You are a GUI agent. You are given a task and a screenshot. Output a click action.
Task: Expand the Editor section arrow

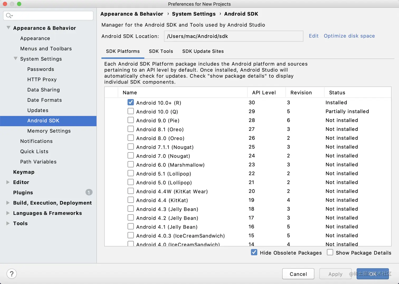[8, 182]
